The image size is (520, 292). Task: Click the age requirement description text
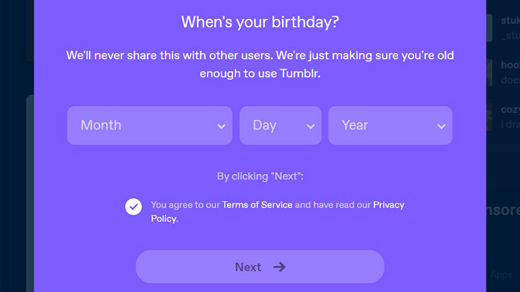pyautogui.click(x=260, y=64)
